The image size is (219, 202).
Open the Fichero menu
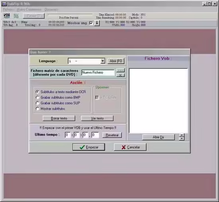pos(8,10)
